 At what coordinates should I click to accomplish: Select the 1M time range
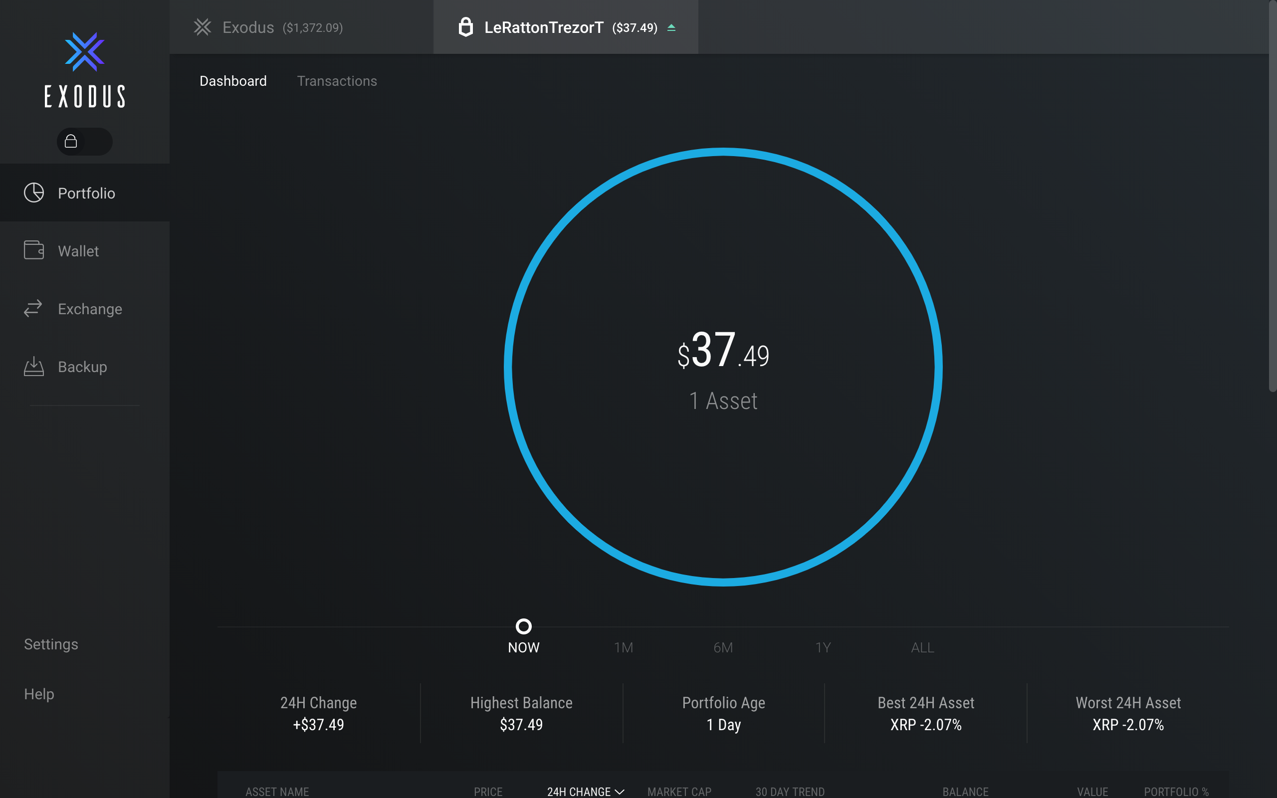click(623, 647)
